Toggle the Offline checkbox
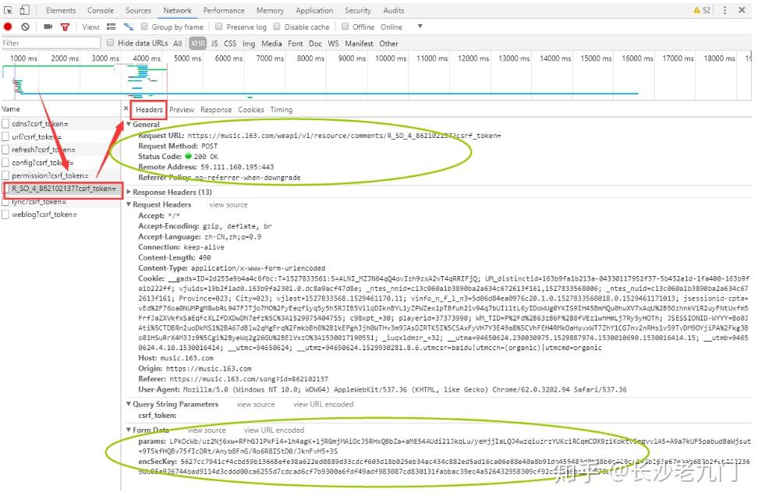The image size is (758, 503). (x=345, y=27)
